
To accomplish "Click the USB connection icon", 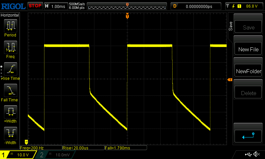I will [248, 154].
